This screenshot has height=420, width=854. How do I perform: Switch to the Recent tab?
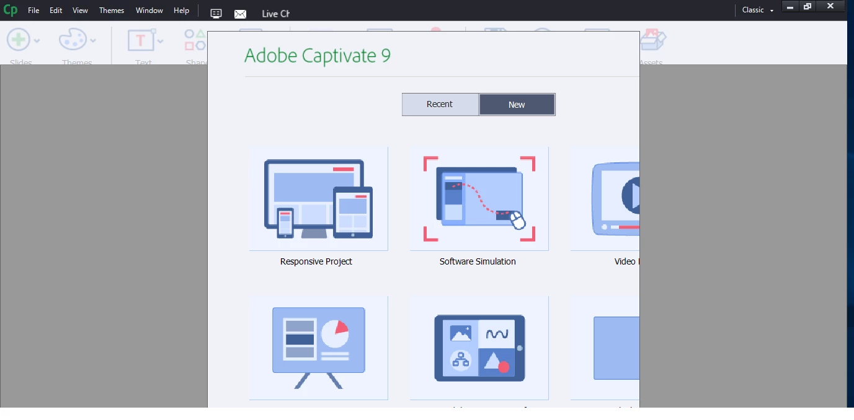tap(440, 104)
